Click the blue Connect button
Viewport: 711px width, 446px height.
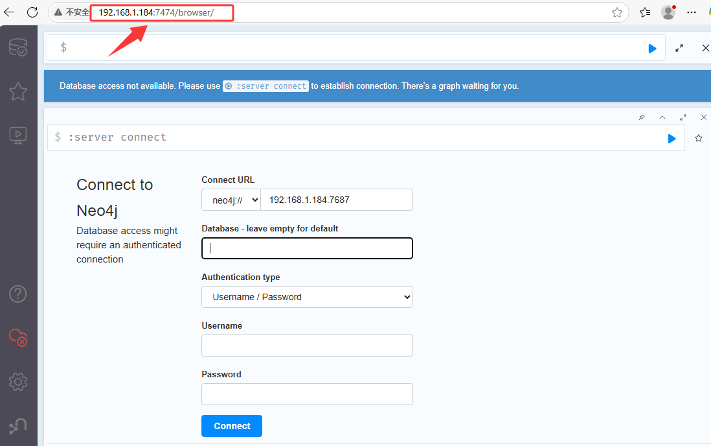tap(232, 426)
